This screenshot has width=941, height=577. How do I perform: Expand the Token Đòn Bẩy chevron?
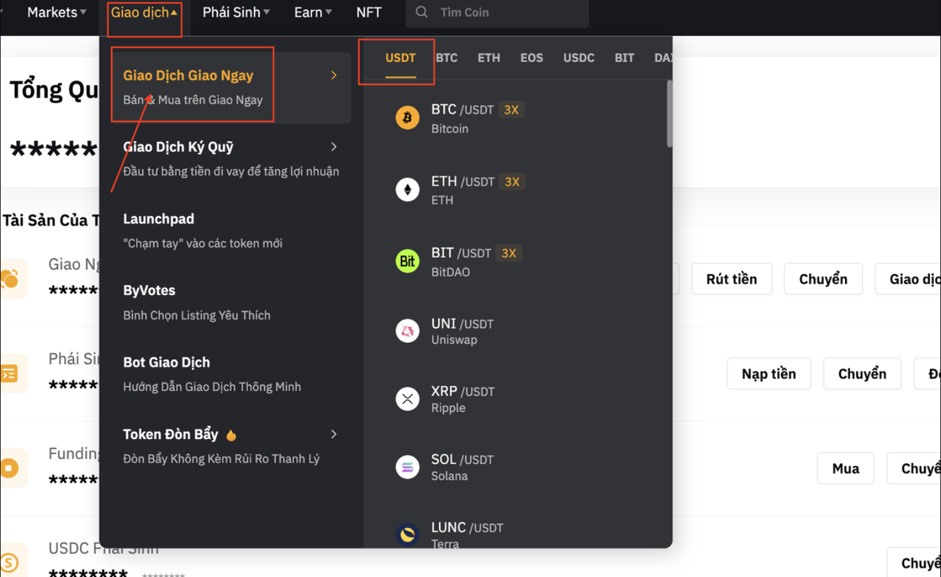point(334,435)
